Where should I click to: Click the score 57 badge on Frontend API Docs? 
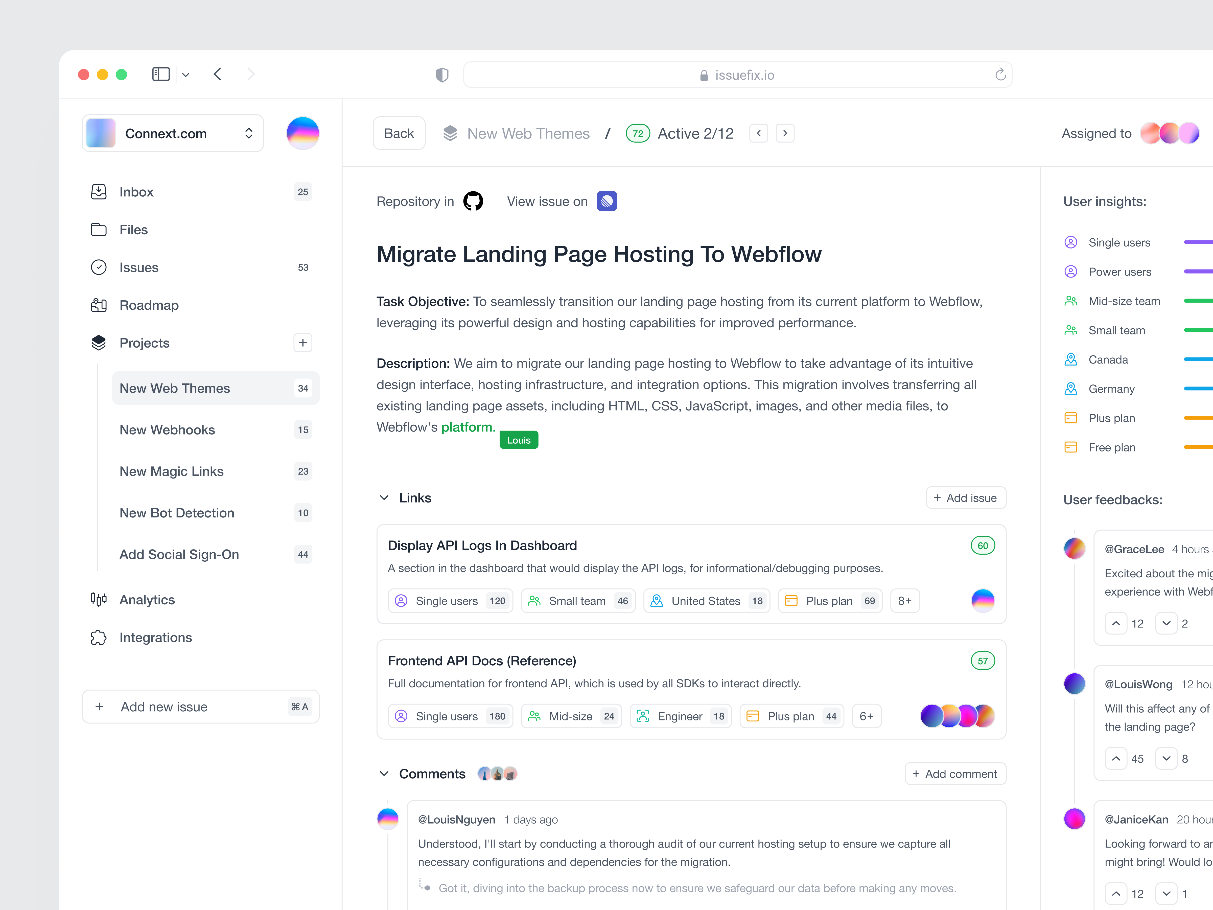[x=983, y=661]
